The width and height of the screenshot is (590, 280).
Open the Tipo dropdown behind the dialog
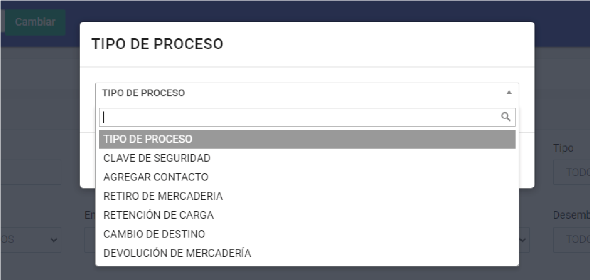pyautogui.click(x=572, y=172)
